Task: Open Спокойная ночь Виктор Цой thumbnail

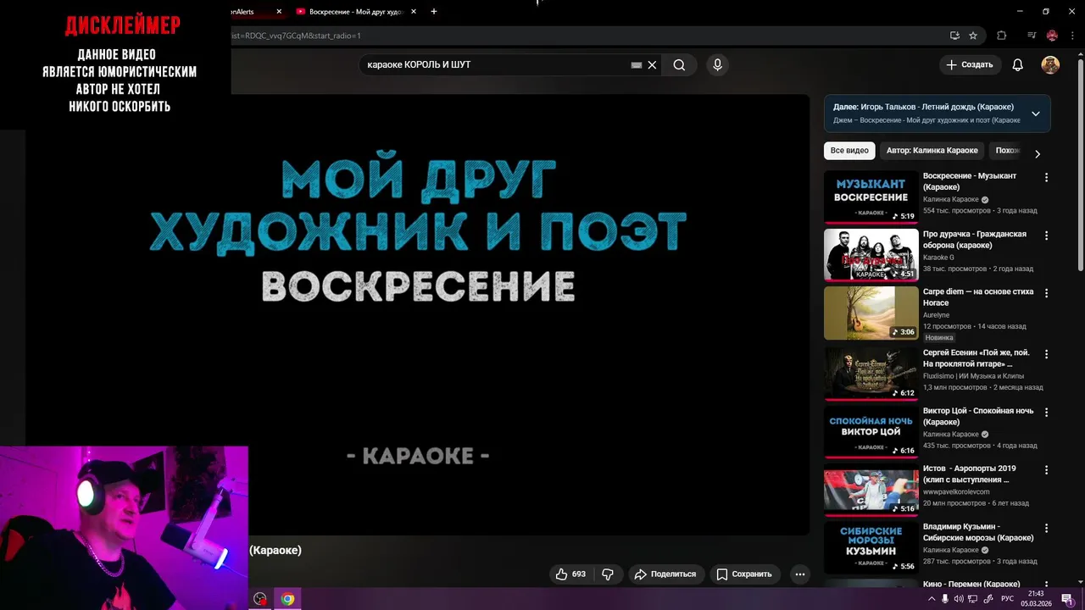Action: point(871,432)
